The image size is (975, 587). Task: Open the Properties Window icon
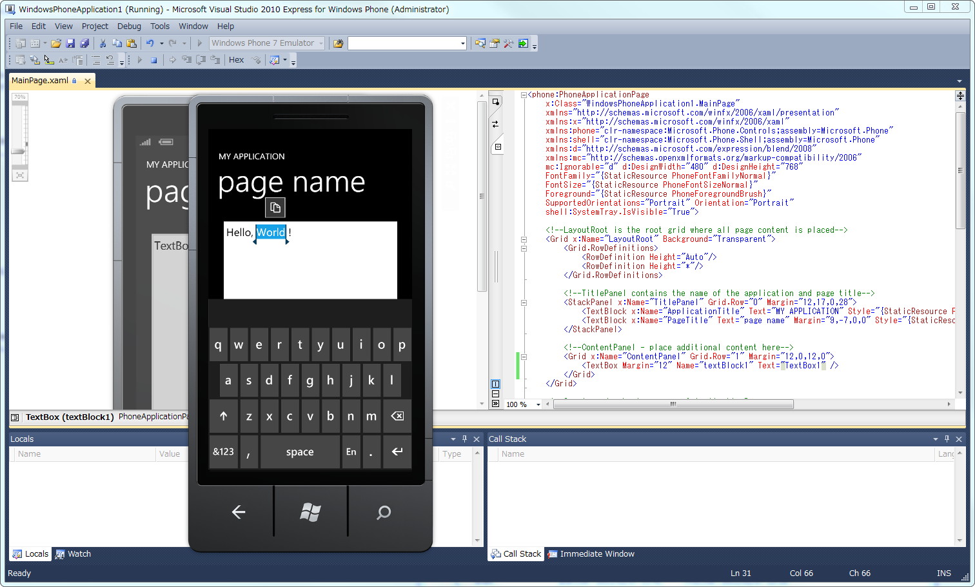click(495, 43)
